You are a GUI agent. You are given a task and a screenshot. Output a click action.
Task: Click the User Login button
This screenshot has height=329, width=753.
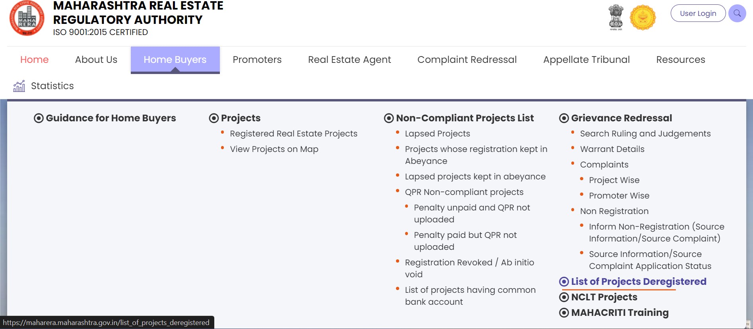(698, 13)
